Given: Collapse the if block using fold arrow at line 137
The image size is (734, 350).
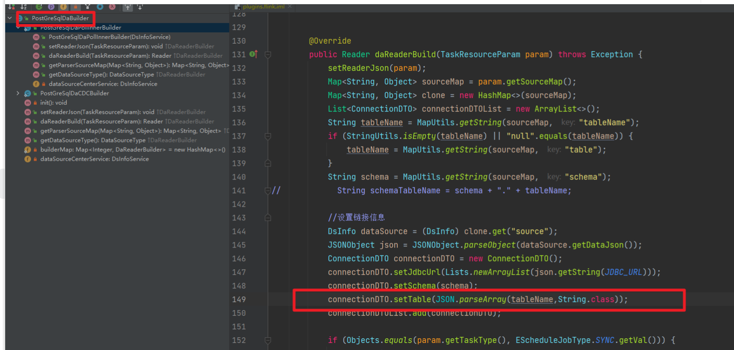Looking at the screenshot, I should [267, 136].
